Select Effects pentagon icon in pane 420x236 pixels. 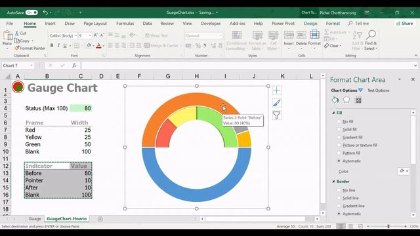[346, 100]
